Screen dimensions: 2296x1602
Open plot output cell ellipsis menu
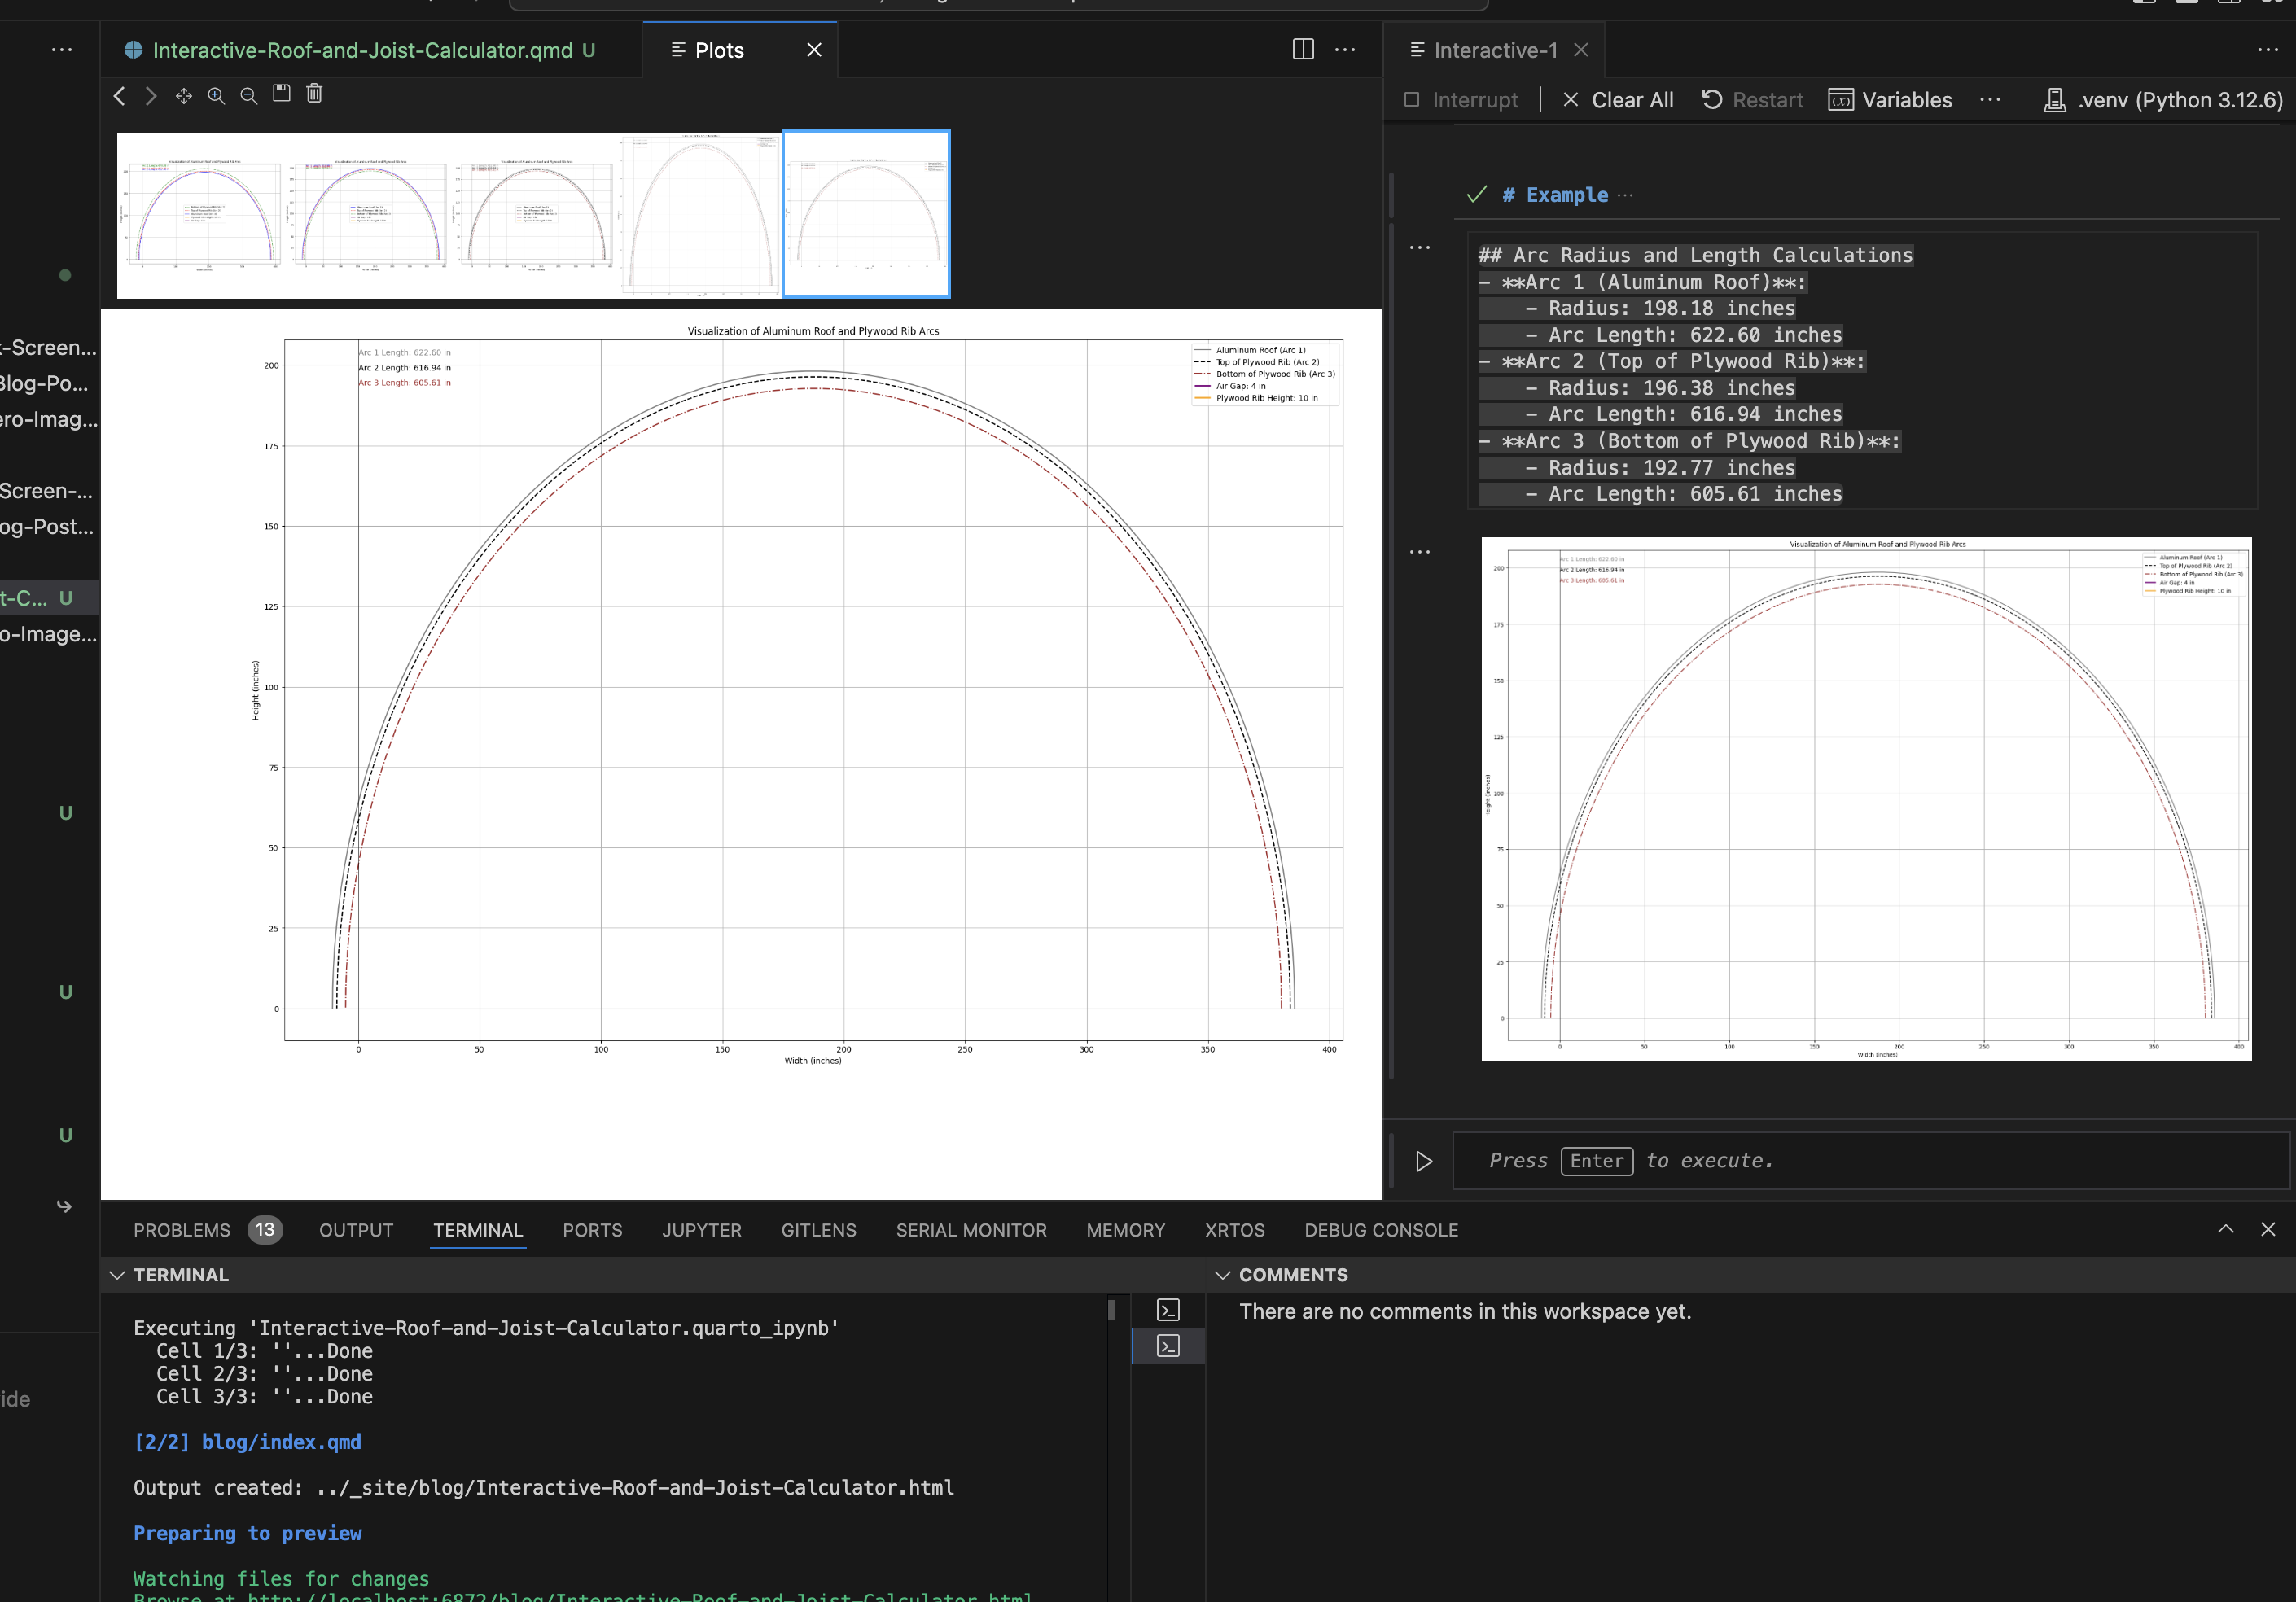click(x=1420, y=551)
